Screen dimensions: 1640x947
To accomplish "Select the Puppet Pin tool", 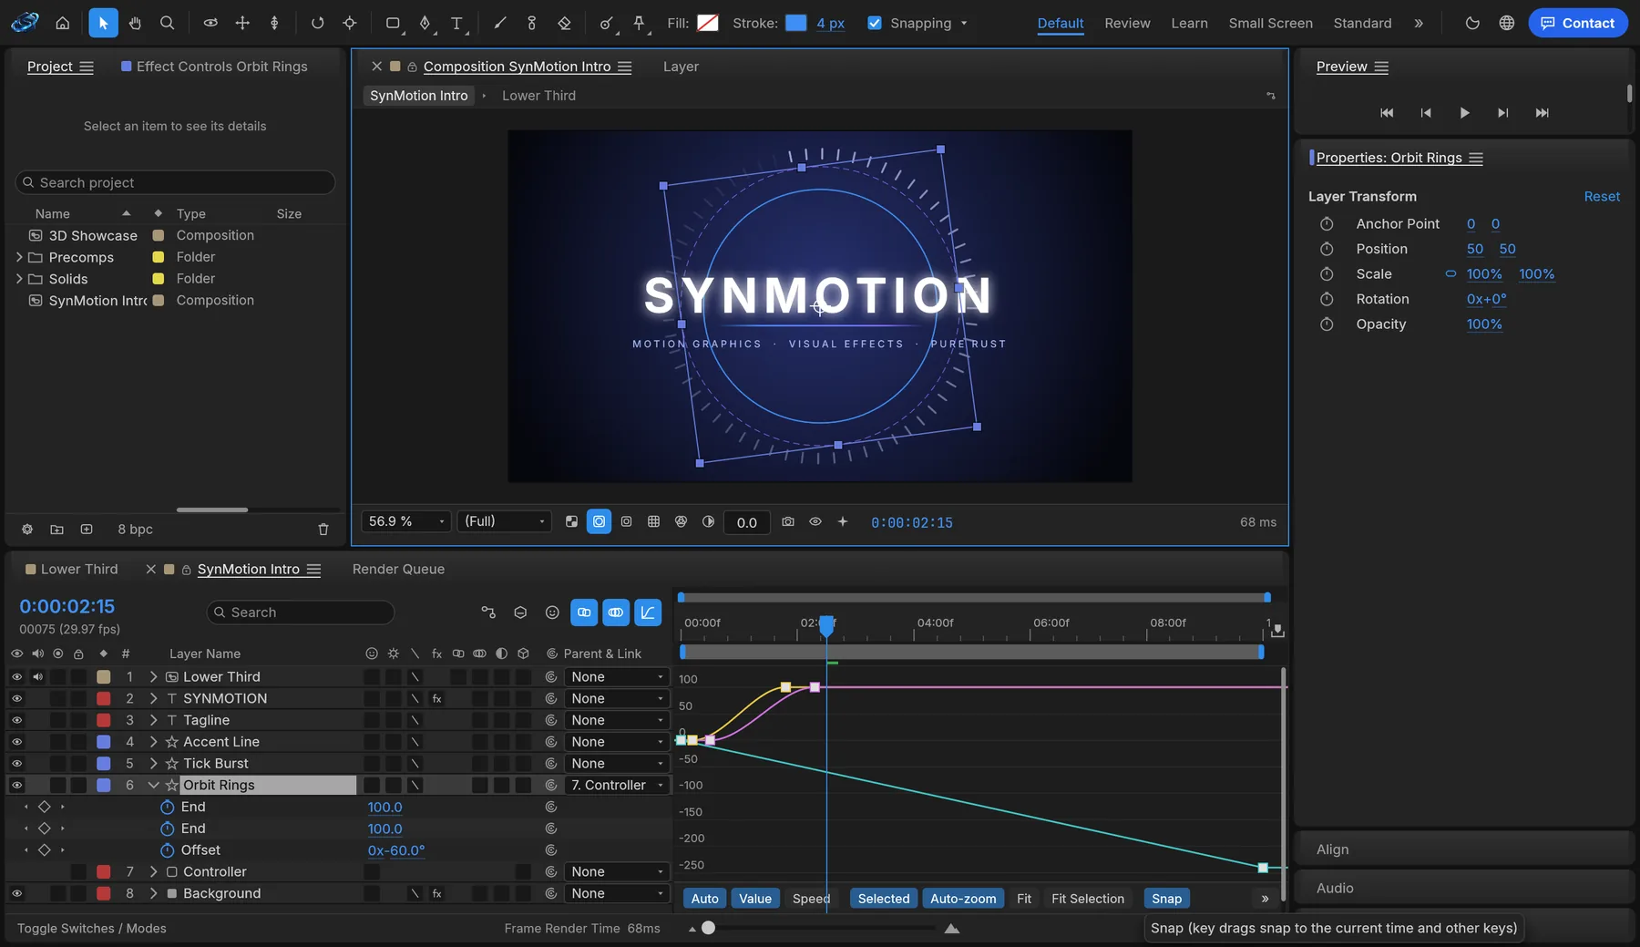I will [x=640, y=23].
